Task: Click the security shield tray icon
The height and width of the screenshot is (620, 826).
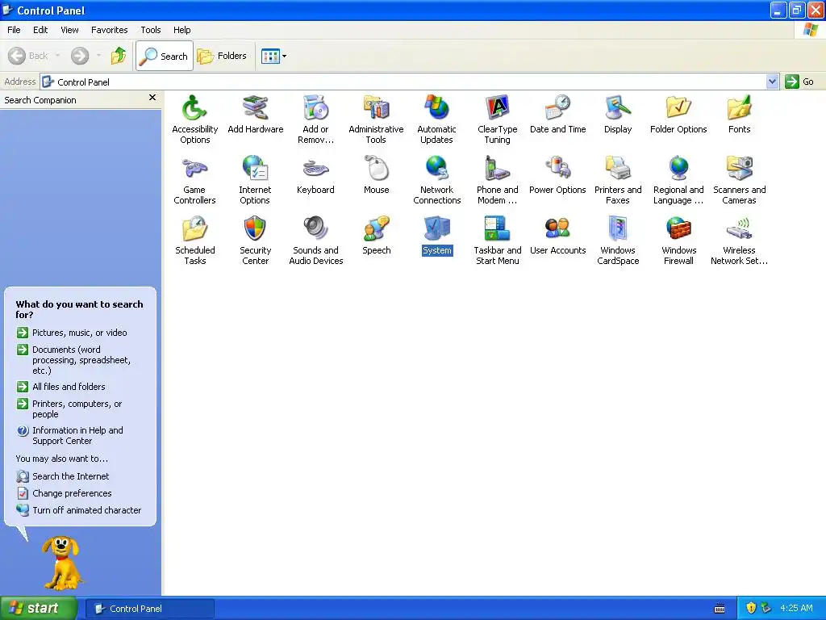Action: pos(751,609)
